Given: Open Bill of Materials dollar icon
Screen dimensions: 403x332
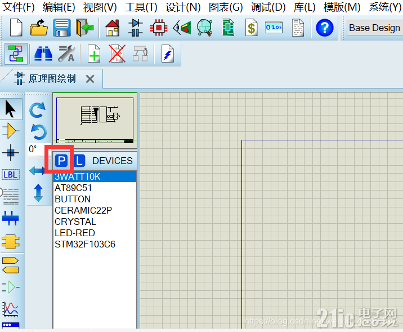Looking at the screenshot, I should (251, 28).
